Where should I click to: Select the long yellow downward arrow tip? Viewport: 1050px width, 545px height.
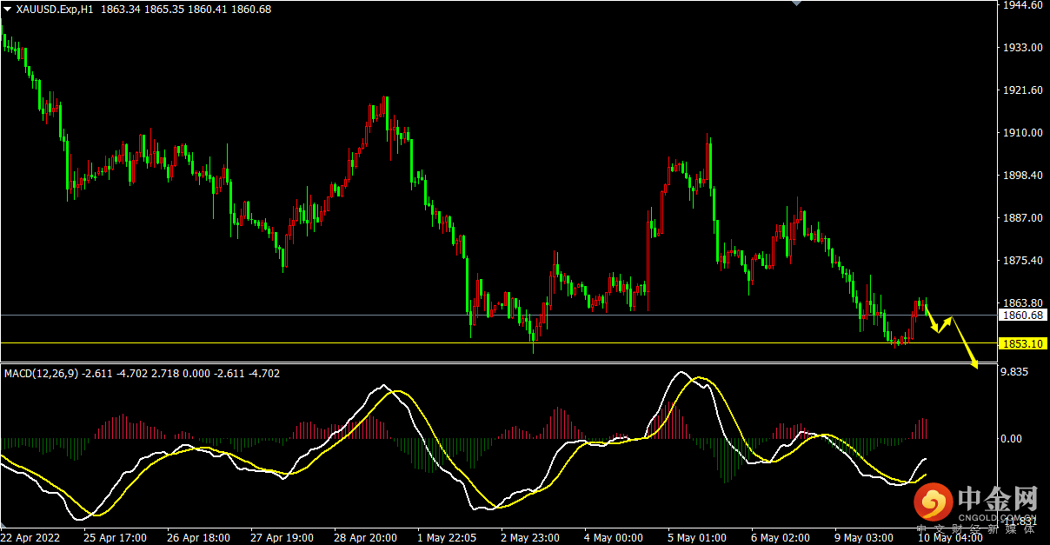pyautogui.click(x=975, y=364)
